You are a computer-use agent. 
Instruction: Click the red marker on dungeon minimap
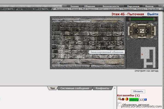tap(142, 54)
